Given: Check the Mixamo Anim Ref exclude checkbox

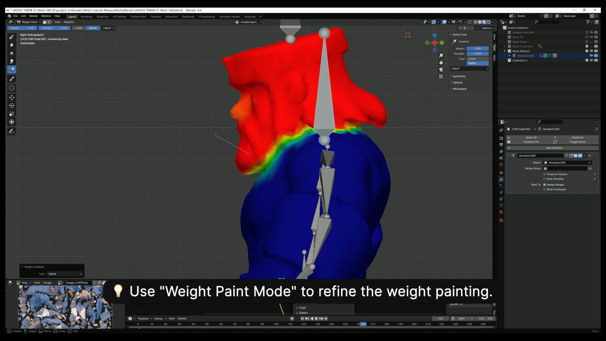Looking at the screenshot, I should pos(587,32).
